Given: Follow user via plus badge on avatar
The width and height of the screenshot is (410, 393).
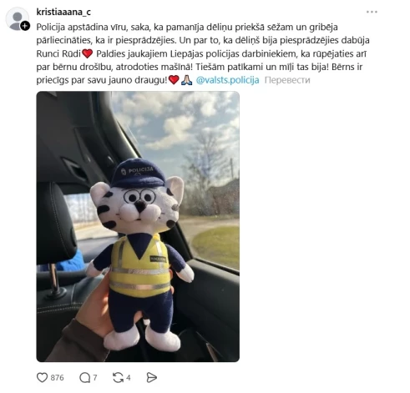Looking at the screenshot, I should coord(25,26).
